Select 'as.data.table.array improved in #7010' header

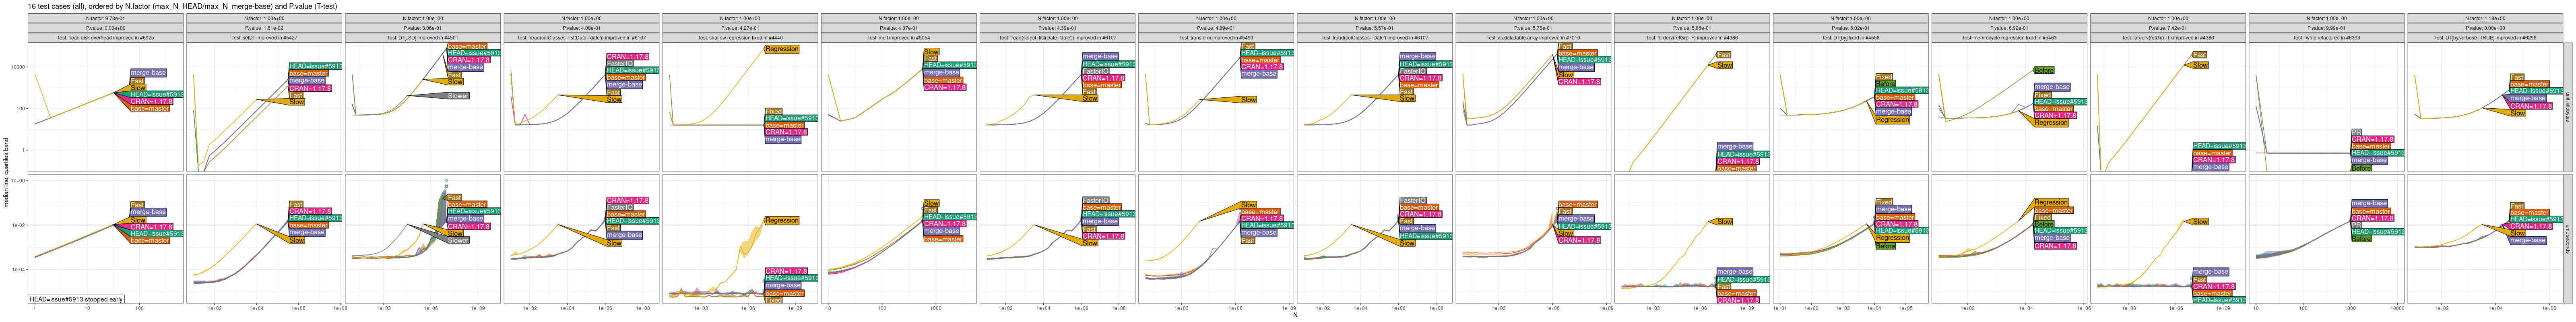[x=1533, y=38]
